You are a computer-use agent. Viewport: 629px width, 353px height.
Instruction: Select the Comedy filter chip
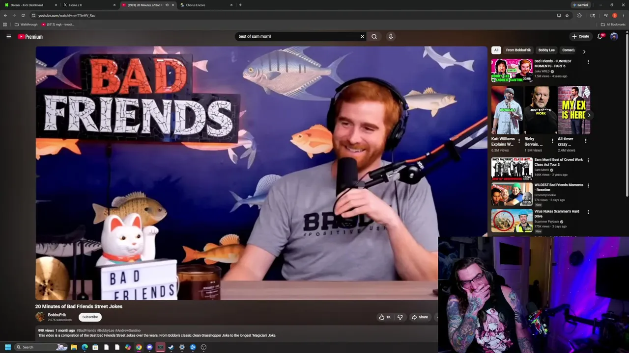coord(569,50)
